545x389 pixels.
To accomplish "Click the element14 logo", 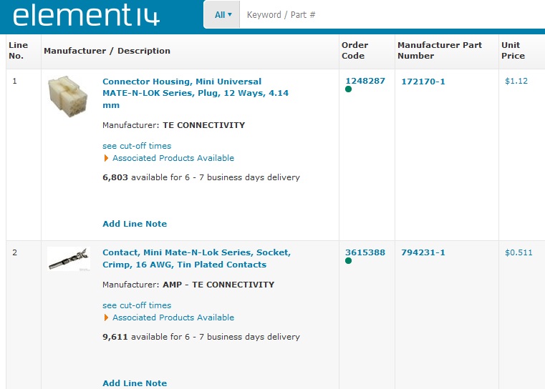I will pos(87,15).
